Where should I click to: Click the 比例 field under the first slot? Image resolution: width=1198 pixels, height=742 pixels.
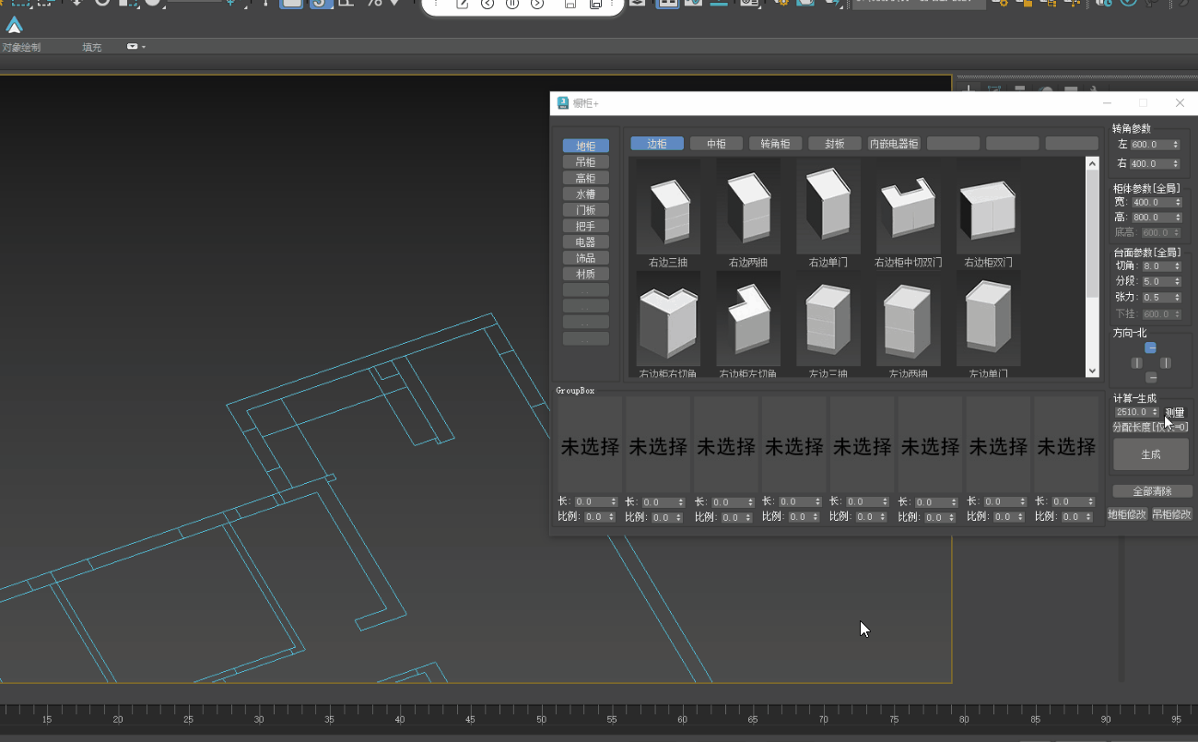pyautogui.click(x=599, y=517)
